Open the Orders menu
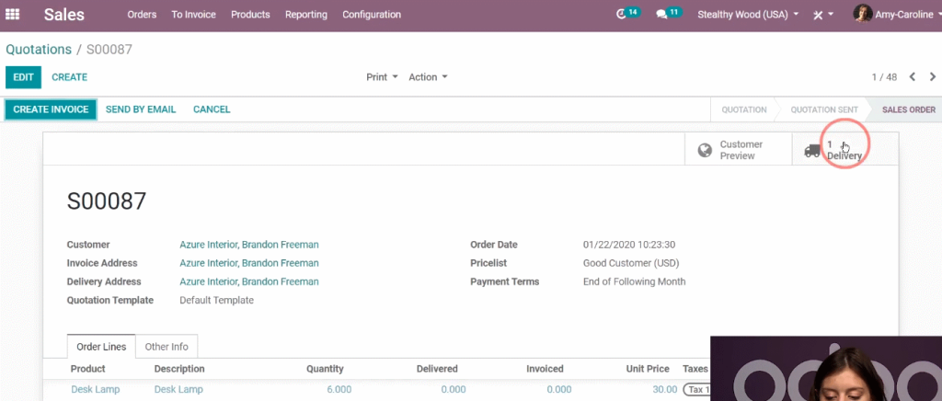Screen dimensions: 942x401 point(142,15)
